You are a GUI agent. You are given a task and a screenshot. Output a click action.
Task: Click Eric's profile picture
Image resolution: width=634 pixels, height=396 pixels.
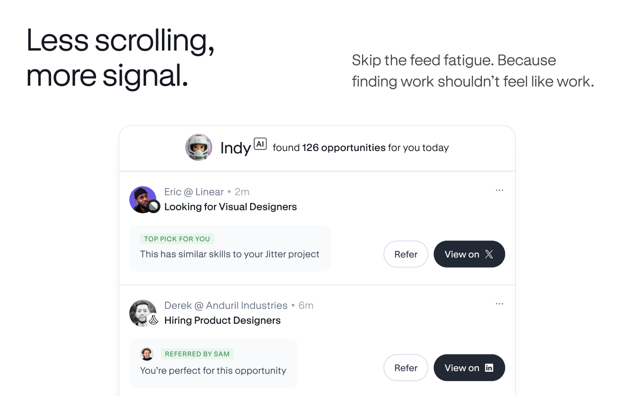coord(142,198)
